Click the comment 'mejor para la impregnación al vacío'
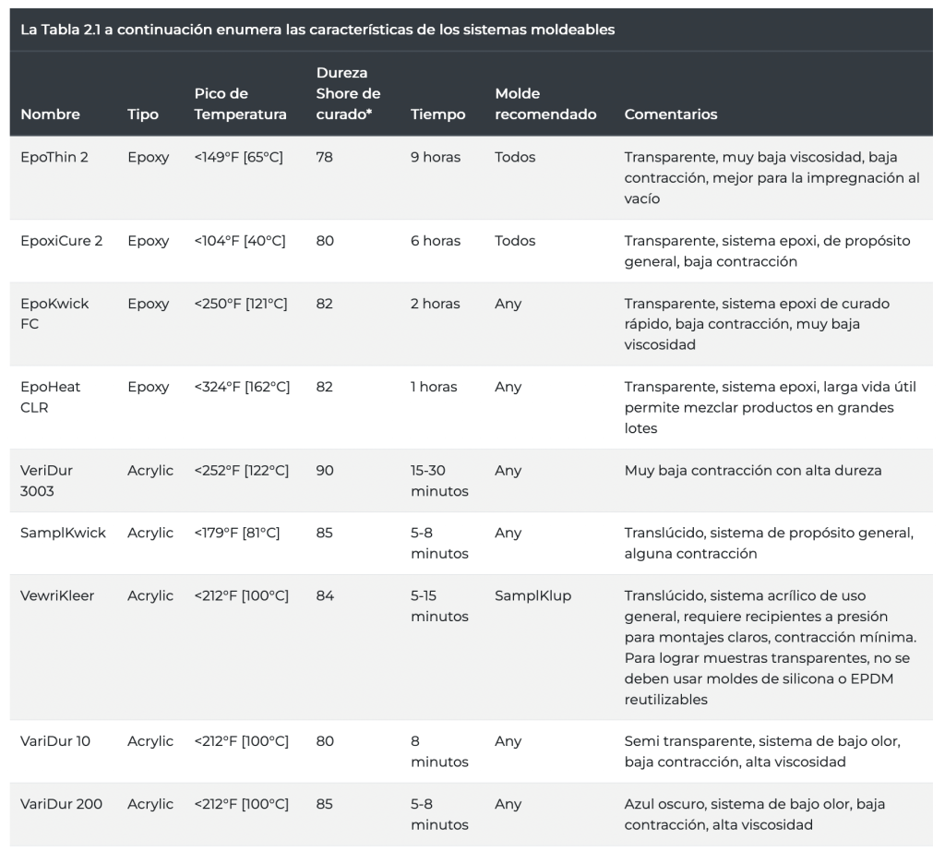This screenshot has width=945, height=852. point(772,188)
